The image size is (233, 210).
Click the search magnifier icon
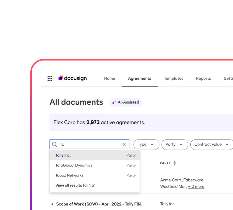click(54, 145)
